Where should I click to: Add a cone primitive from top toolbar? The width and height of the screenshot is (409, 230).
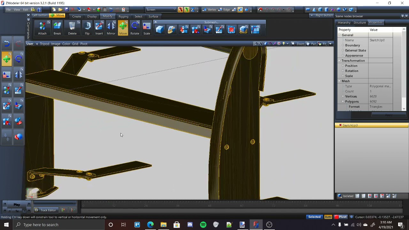pyautogui.click(x=314, y=10)
